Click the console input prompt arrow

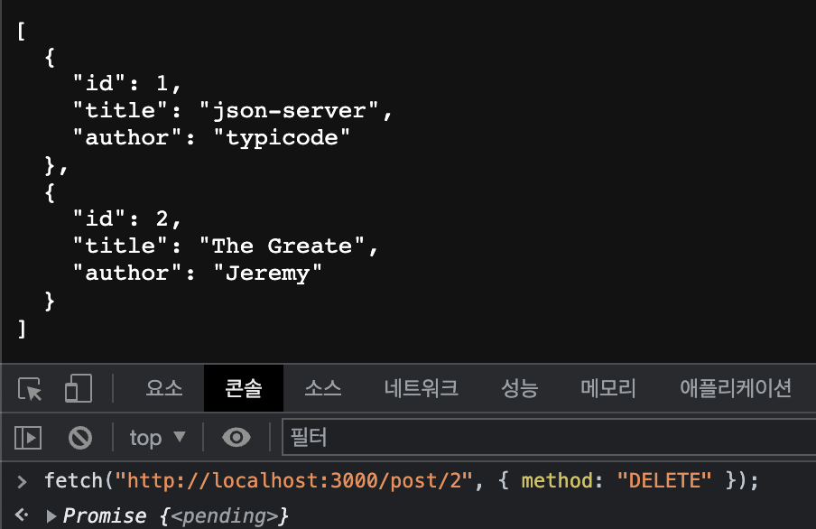(22, 482)
